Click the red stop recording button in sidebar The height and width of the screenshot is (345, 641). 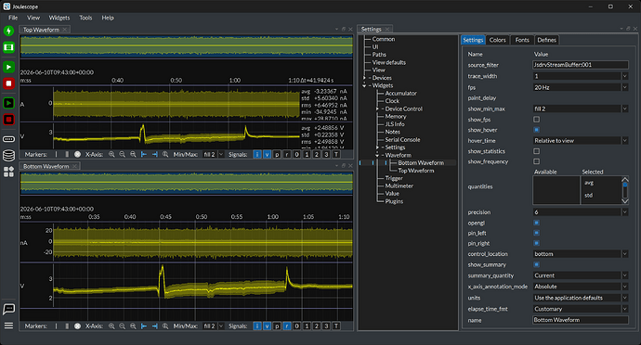(8, 83)
